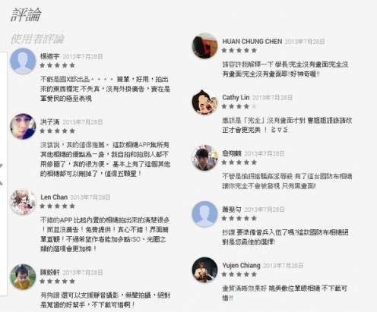Click the 評論 section heading

point(26,14)
